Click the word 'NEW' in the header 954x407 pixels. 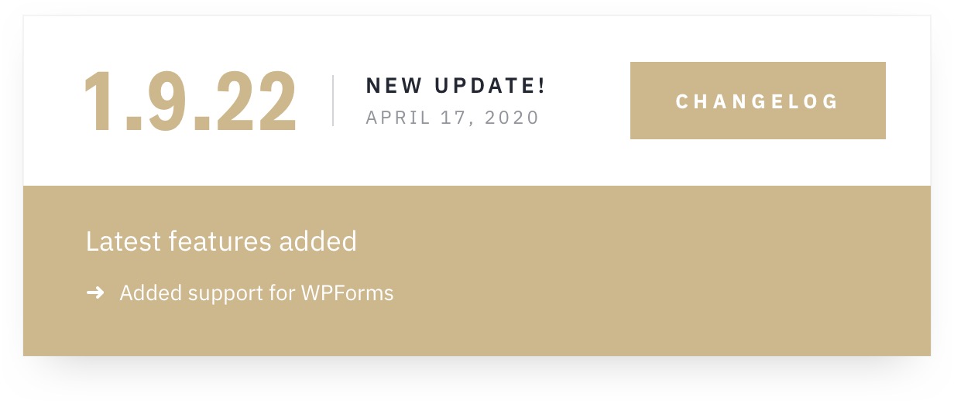coord(393,86)
